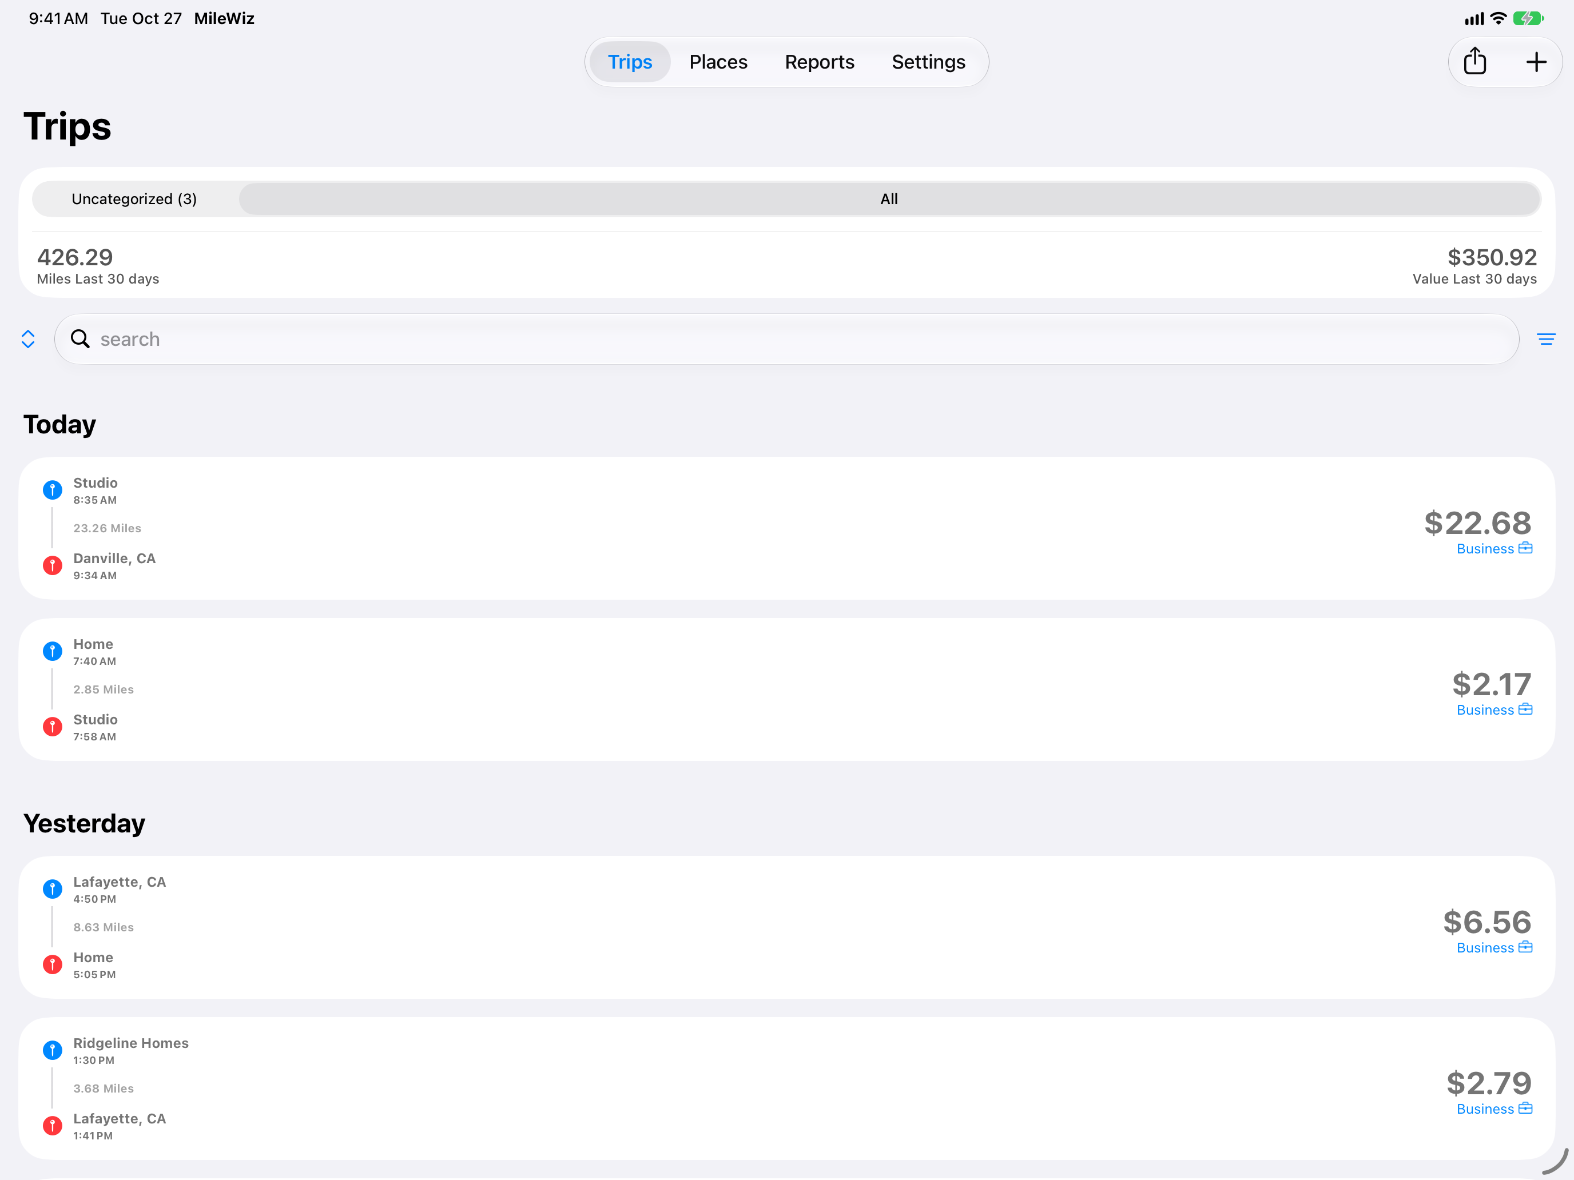The image size is (1574, 1180).
Task: Switch to the Places tab
Action: (x=718, y=62)
